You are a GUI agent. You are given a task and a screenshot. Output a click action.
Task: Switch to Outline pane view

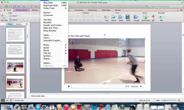pyautogui.click(x=18, y=24)
